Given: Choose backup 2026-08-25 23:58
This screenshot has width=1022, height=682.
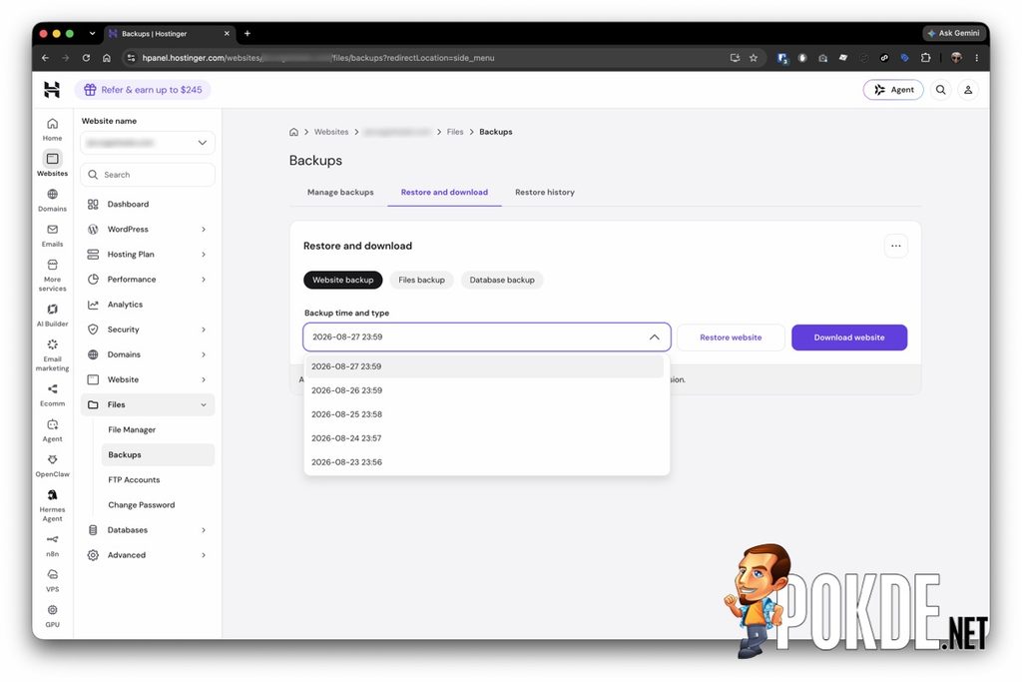Looking at the screenshot, I should [484, 414].
